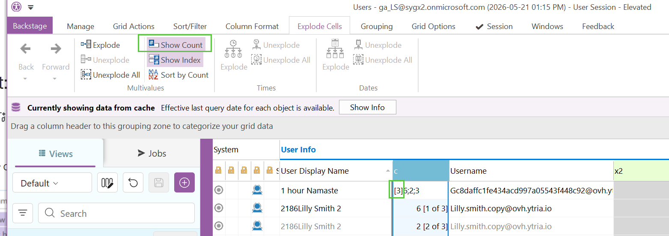Click the User Info column group header
This screenshot has width=669, height=236.
[298, 150]
